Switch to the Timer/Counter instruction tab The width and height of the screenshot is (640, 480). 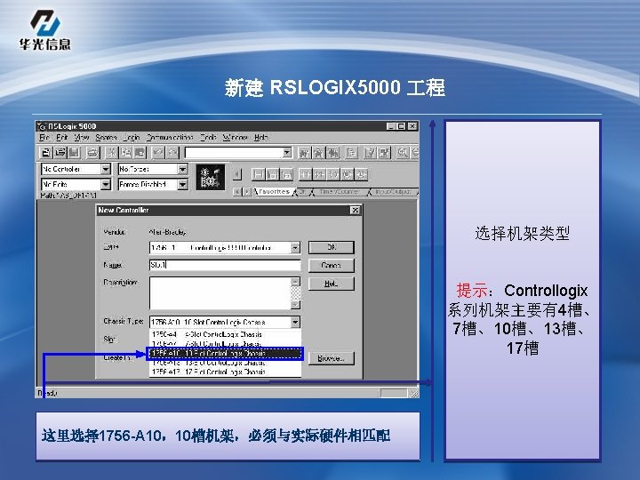[339, 191]
